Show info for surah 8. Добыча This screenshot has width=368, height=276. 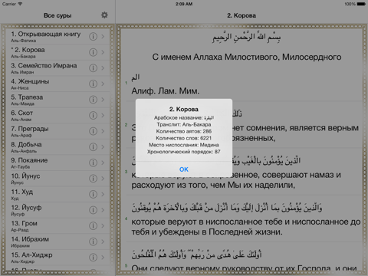pos(93,147)
